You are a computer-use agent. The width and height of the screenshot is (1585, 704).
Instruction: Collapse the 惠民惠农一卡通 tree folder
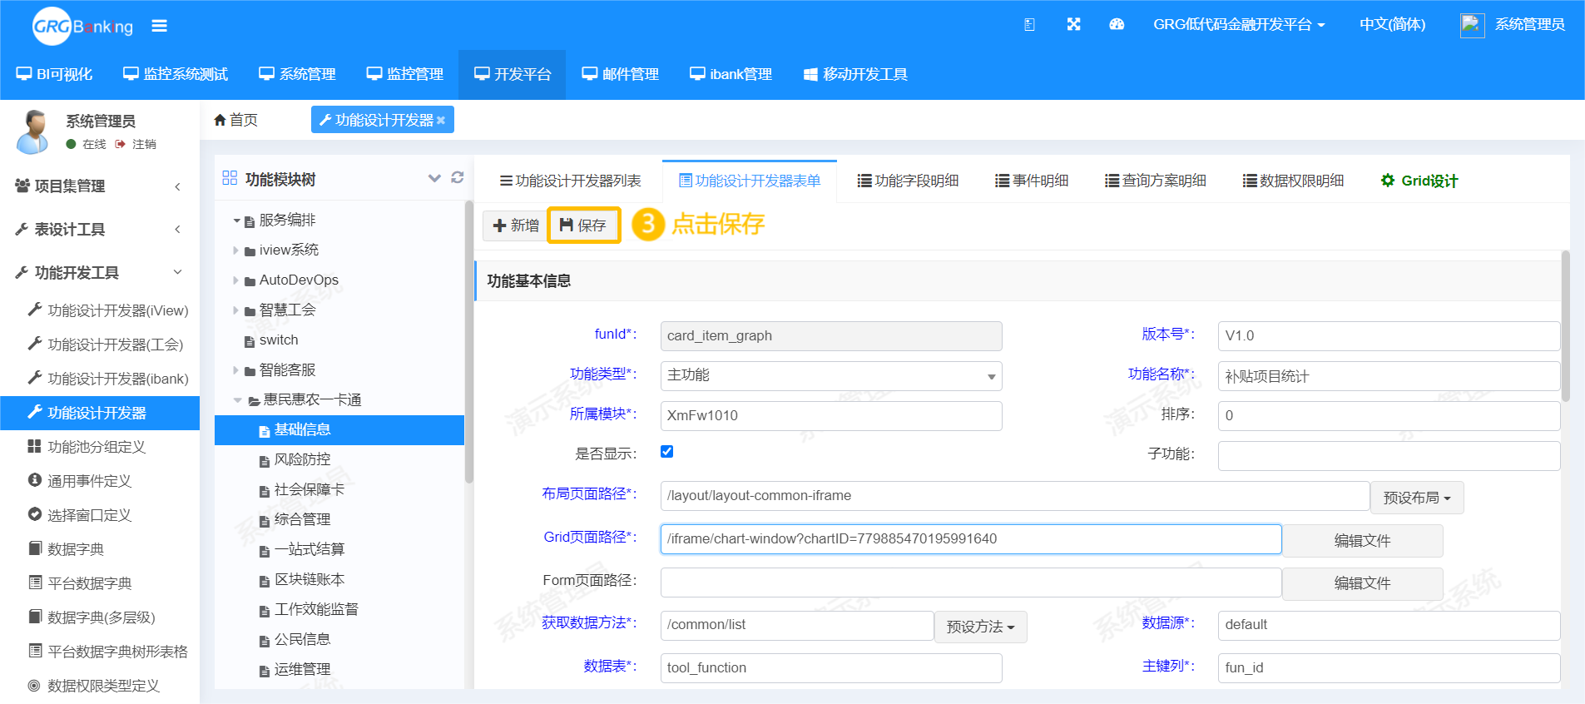[237, 400]
